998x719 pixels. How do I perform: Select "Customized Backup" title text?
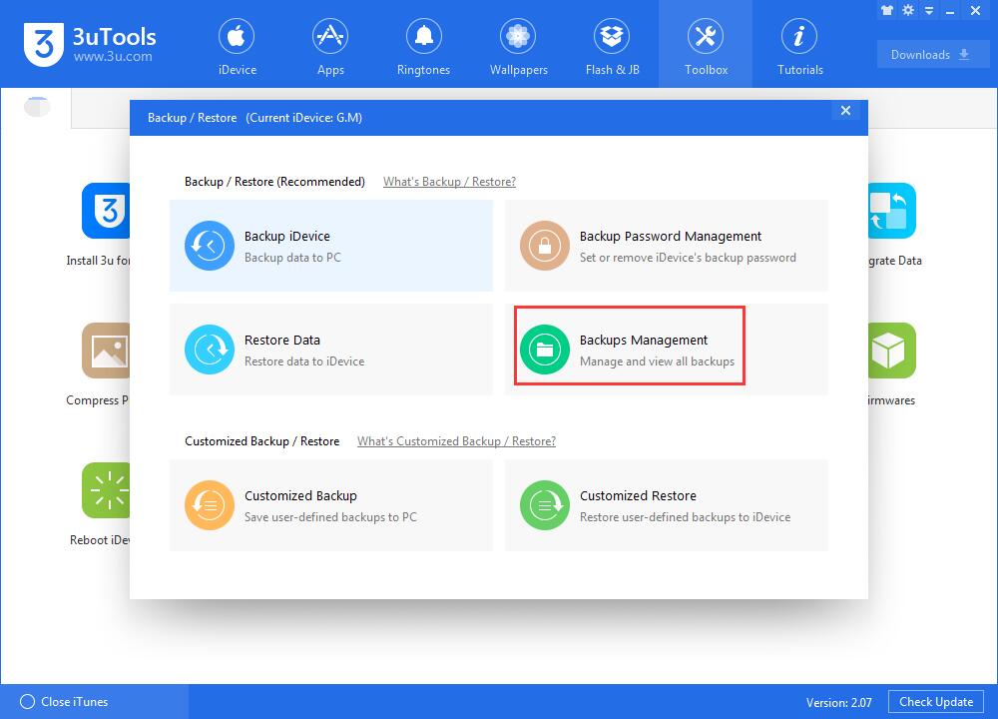pos(300,495)
